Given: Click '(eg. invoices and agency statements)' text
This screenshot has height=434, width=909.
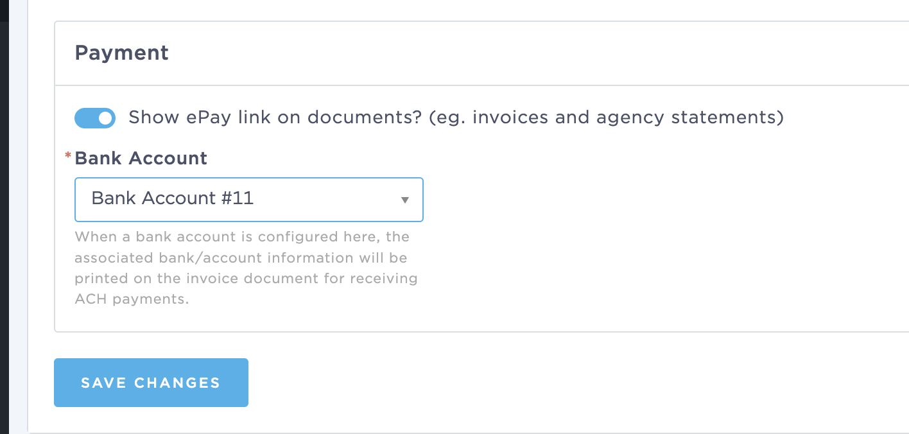Looking at the screenshot, I should tap(606, 117).
